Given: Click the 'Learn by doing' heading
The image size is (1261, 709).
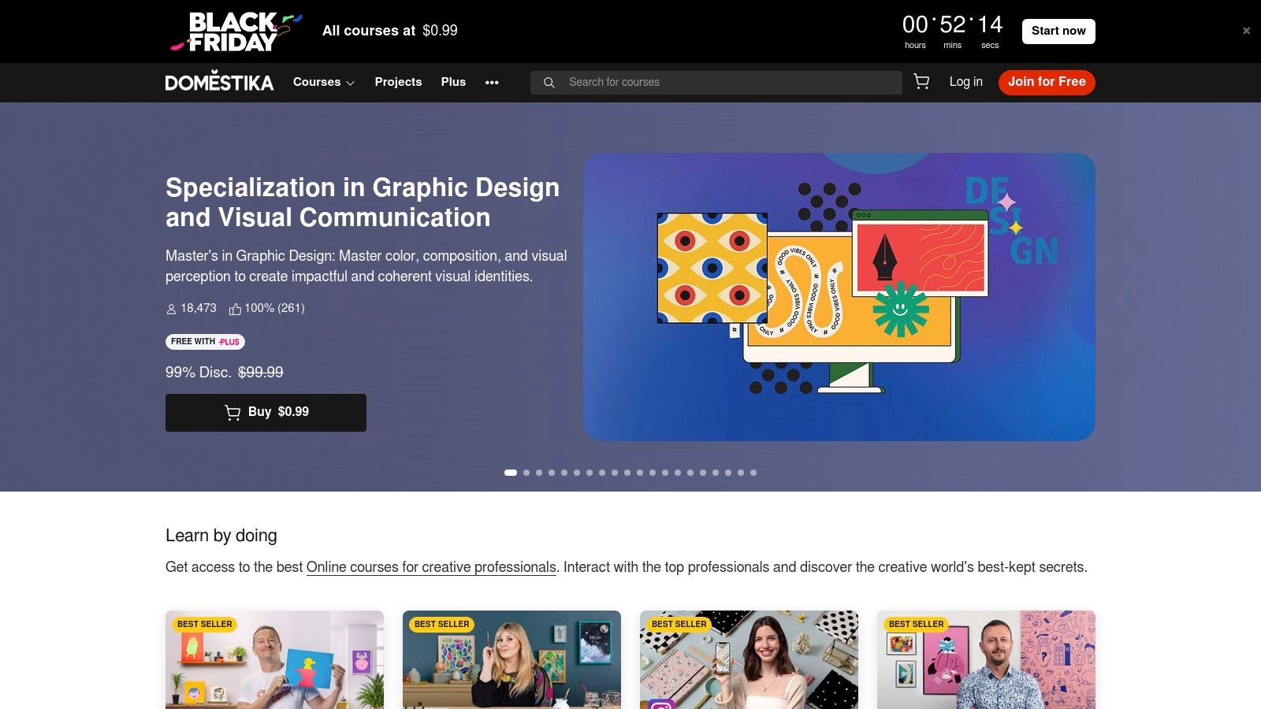Looking at the screenshot, I should pyautogui.click(x=221, y=536).
